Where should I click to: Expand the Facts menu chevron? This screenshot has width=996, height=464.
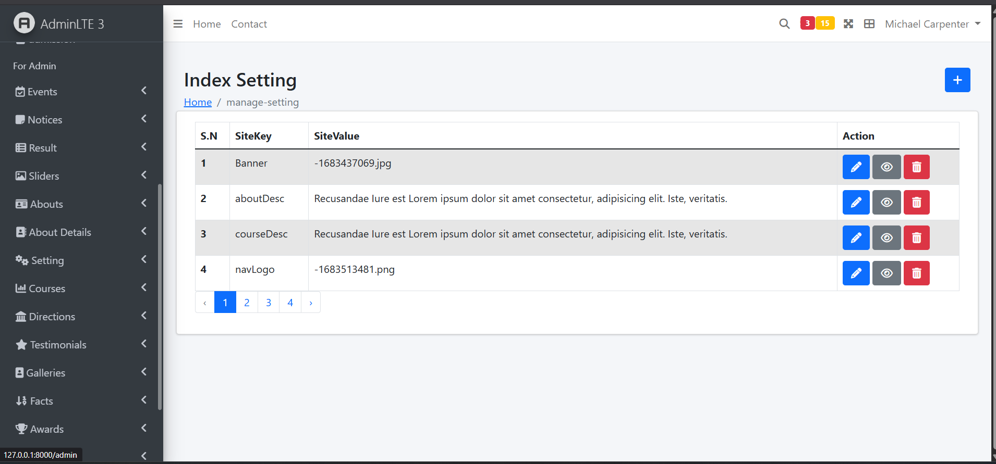[x=144, y=400]
